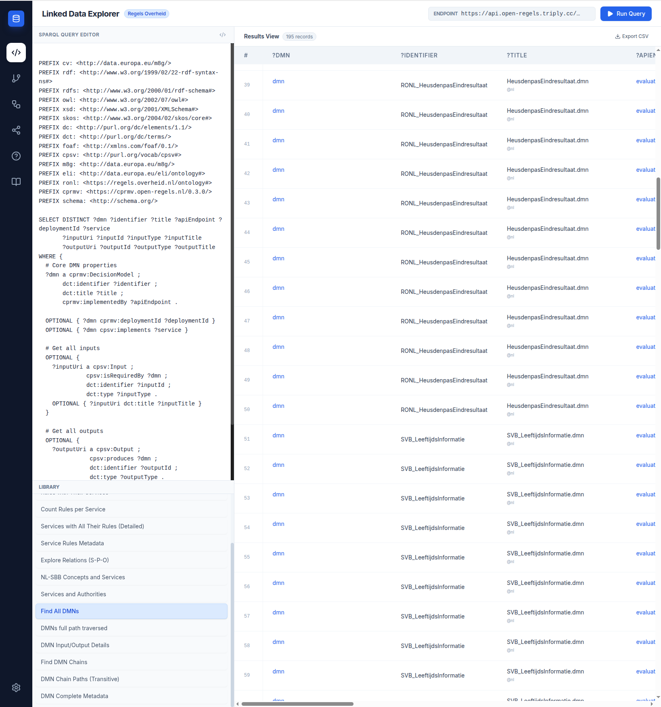The height and width of the screenshot is (707, 661).
Task: Select Find DMN Chains query
Action: pos(131,662)
